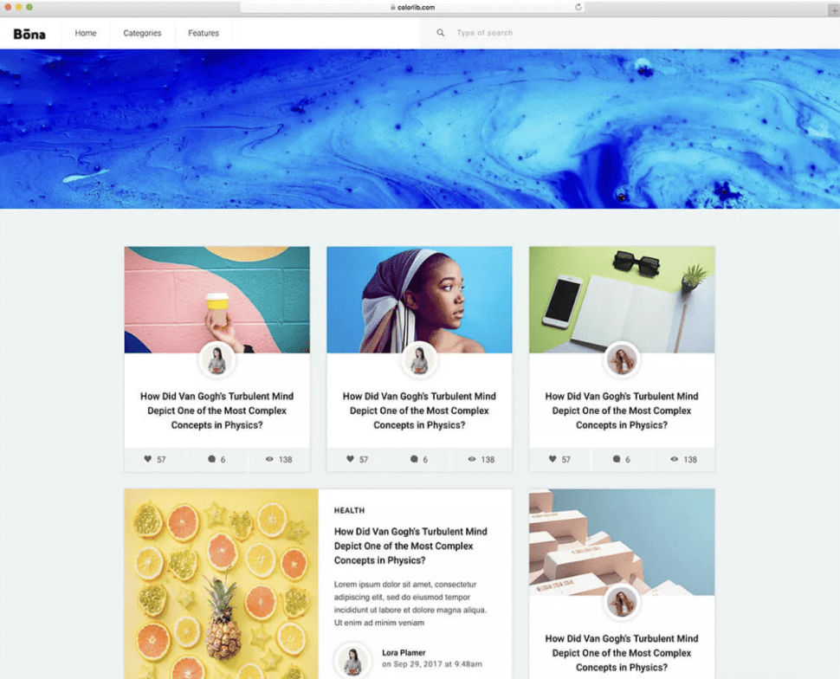Like the coffee cup post via its heart icon
840x679 pixels.
(x=148, y=459)
